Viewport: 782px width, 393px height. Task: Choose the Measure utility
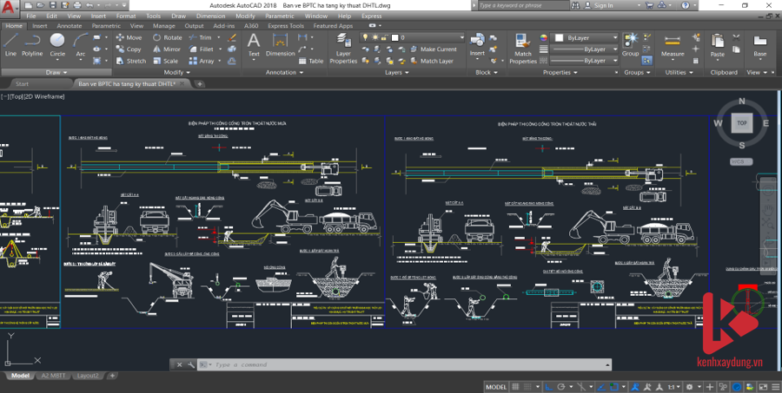673,44
